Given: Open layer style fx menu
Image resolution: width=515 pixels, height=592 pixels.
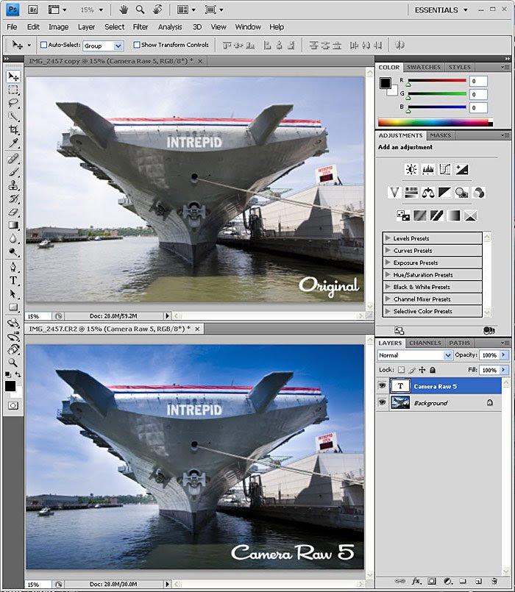Looking at the screenshot, I should coord(416,581).
